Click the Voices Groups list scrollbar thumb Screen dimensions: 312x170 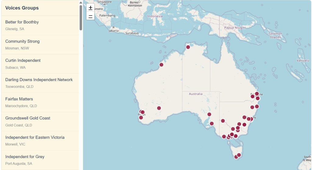click(x=81, y=18)
